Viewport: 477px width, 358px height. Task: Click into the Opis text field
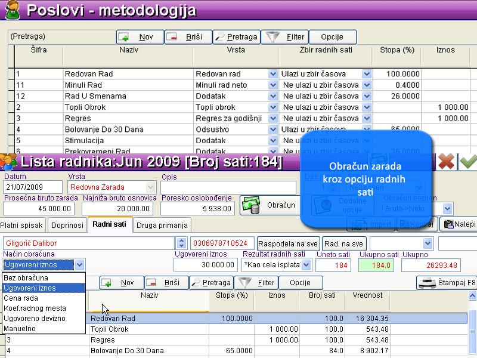coord(228,187)
